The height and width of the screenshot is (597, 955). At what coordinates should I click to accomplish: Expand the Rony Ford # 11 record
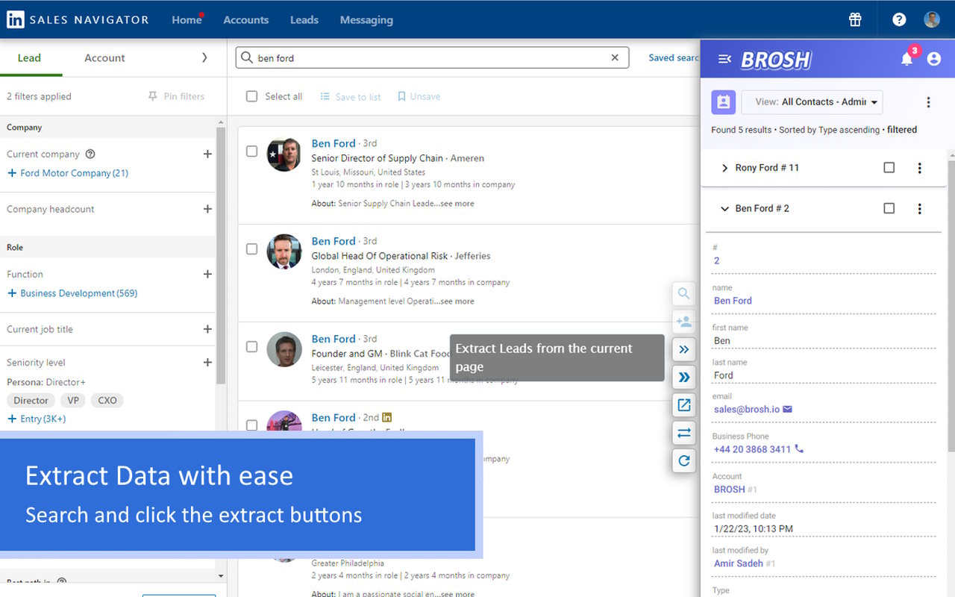tap(724, 168)
